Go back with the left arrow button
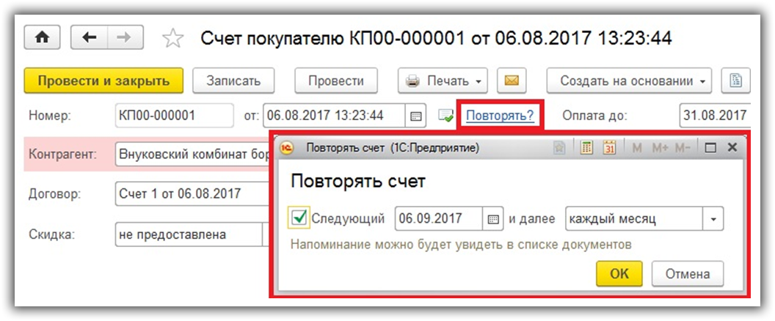Viewport: 775px width, 321px height. click(90, 38)
